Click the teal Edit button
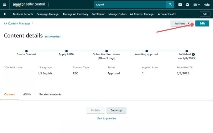 click(x=202, y=23)
